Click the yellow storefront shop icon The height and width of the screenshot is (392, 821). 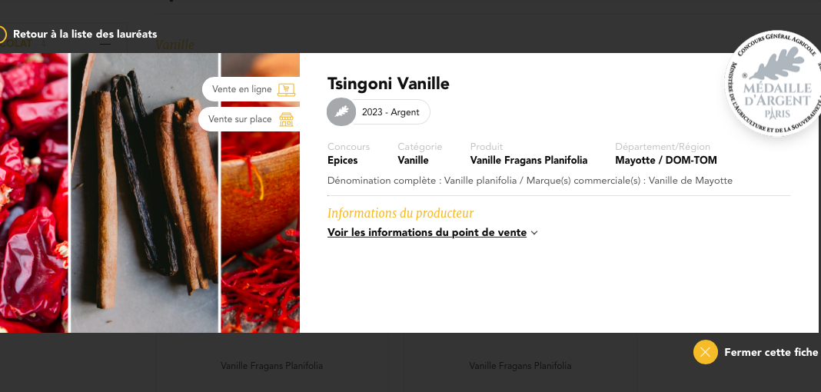[286, 119]
